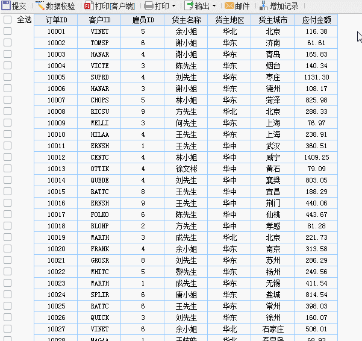Select the amount cell 165.83

click(316, 54)
